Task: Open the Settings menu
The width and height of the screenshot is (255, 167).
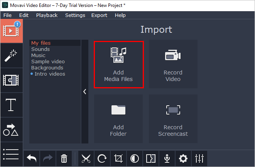Action: [x=75, y=15]
